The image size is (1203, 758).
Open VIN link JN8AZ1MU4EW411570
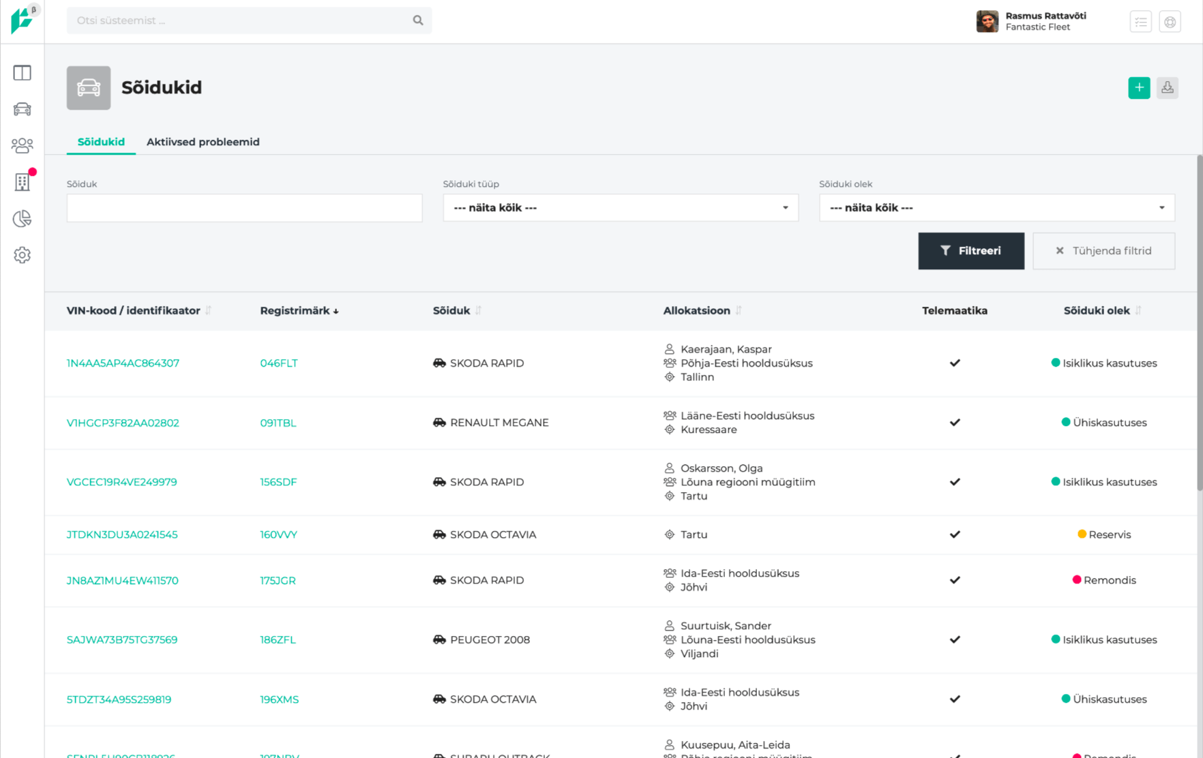123,580
